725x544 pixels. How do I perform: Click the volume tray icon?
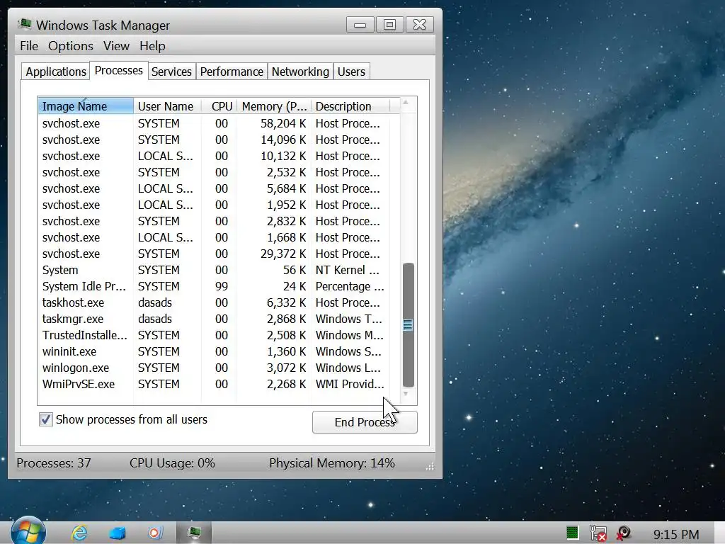pos(623,533)
